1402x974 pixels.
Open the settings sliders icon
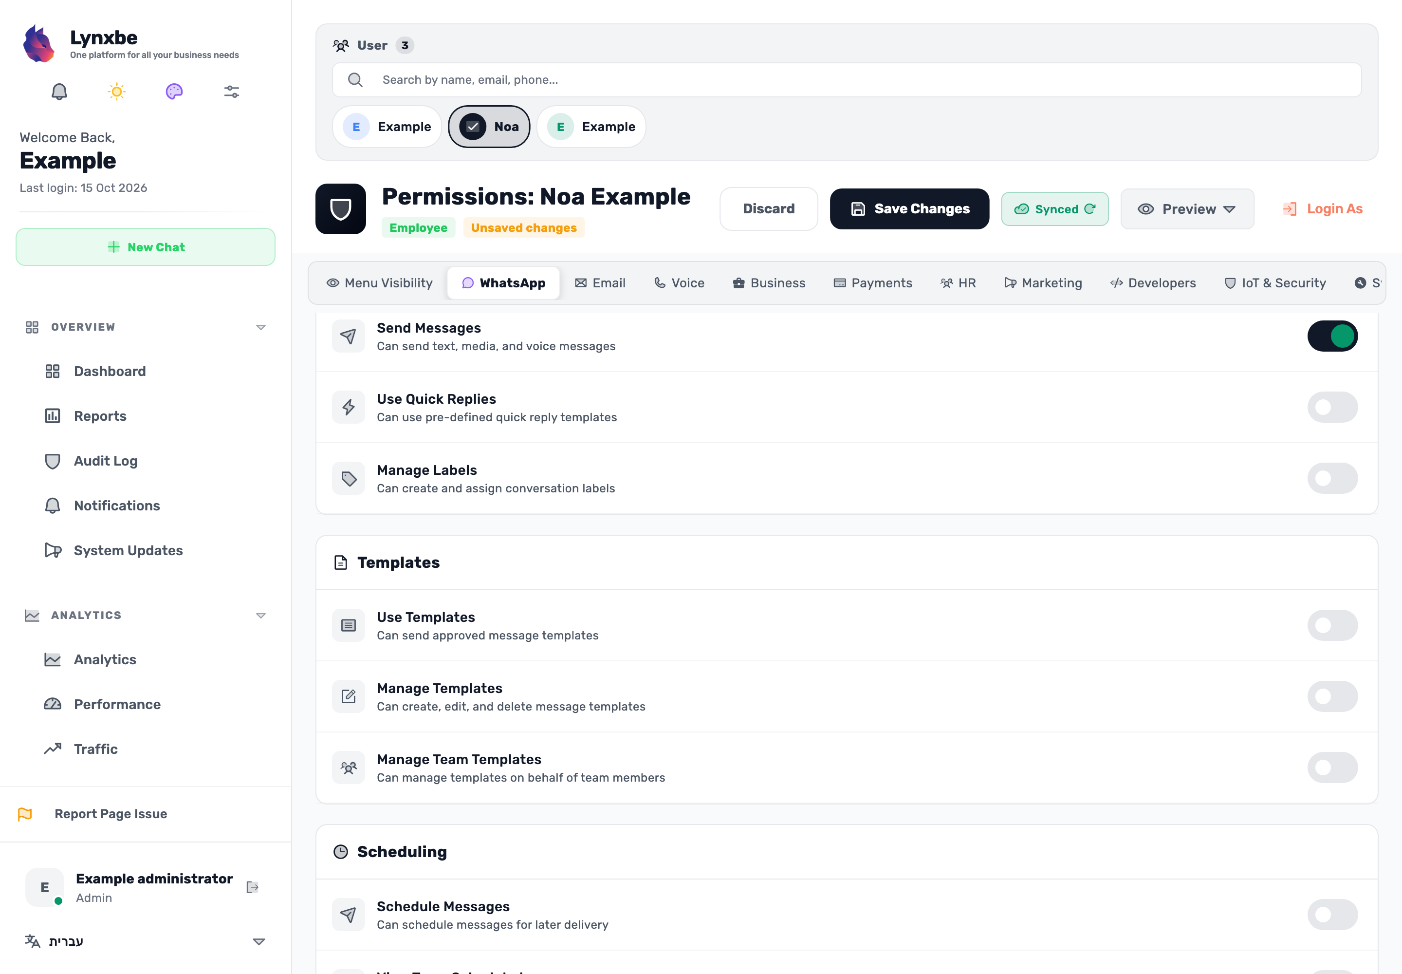coord(232,92)
